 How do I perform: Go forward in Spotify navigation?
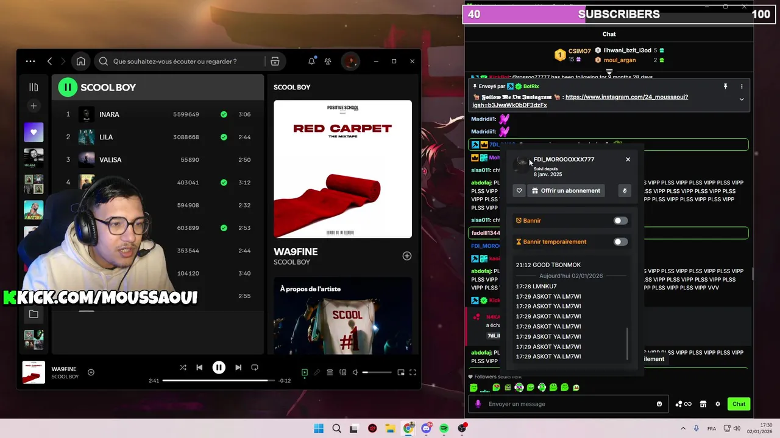pos(65,61)
